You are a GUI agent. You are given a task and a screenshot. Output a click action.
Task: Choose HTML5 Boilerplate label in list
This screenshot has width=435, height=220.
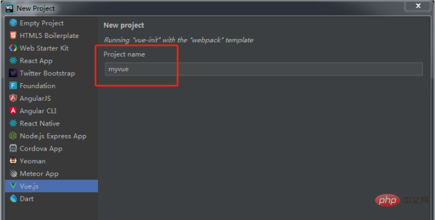[x=49, y=36]
